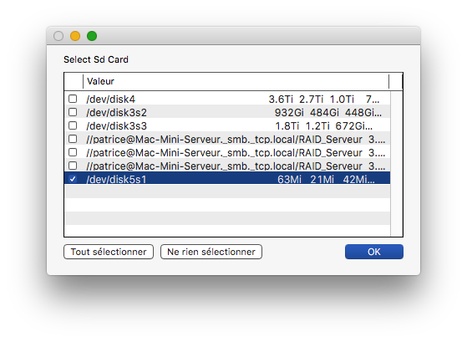Viewport: 467px width, 342px height.
Task: Select the /dev/disk3s2 932Gi row
Action: coord(227,112)
